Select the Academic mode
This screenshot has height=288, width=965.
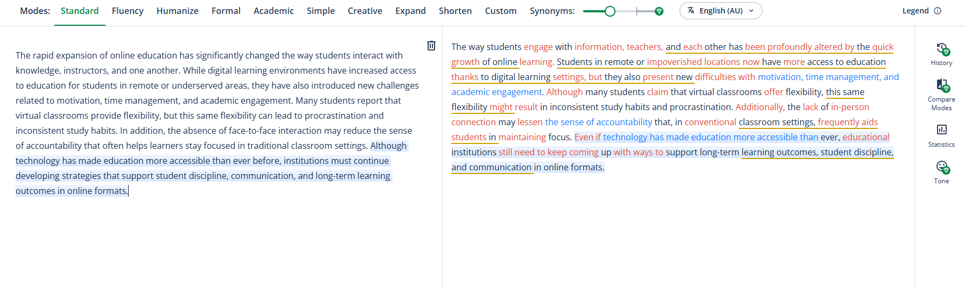coord(274,11)
